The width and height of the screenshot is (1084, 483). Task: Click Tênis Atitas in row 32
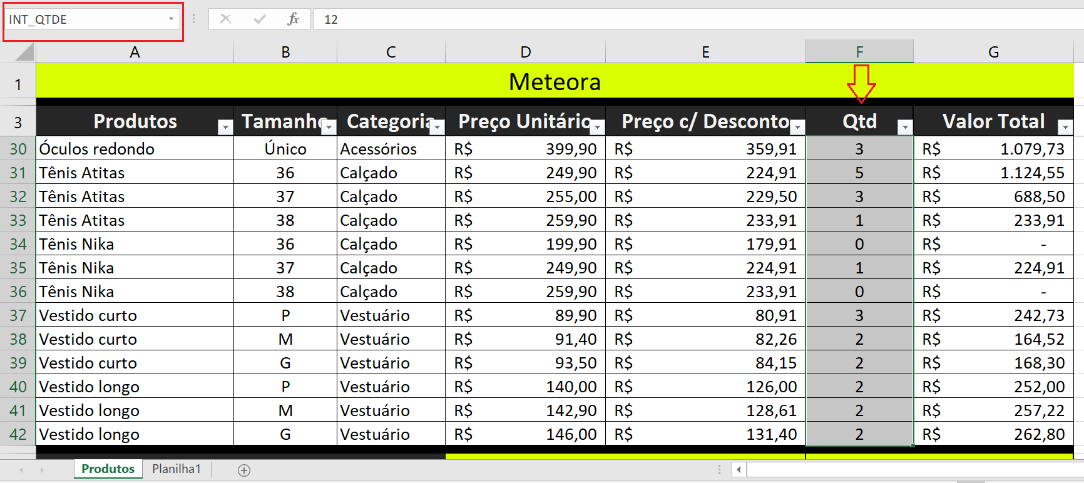click(x=135, y=196)
